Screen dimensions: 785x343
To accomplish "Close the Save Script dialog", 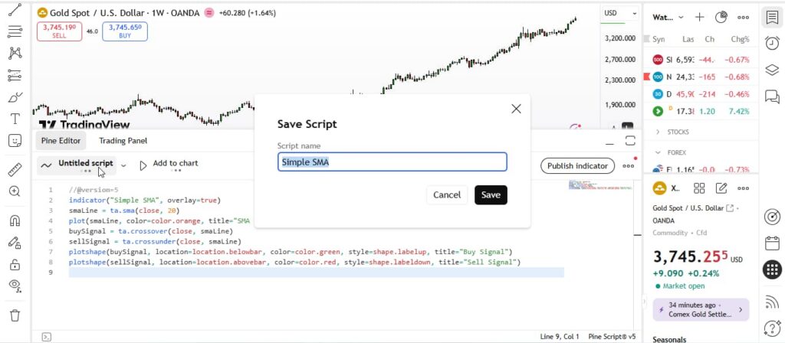I will (516, 109).
